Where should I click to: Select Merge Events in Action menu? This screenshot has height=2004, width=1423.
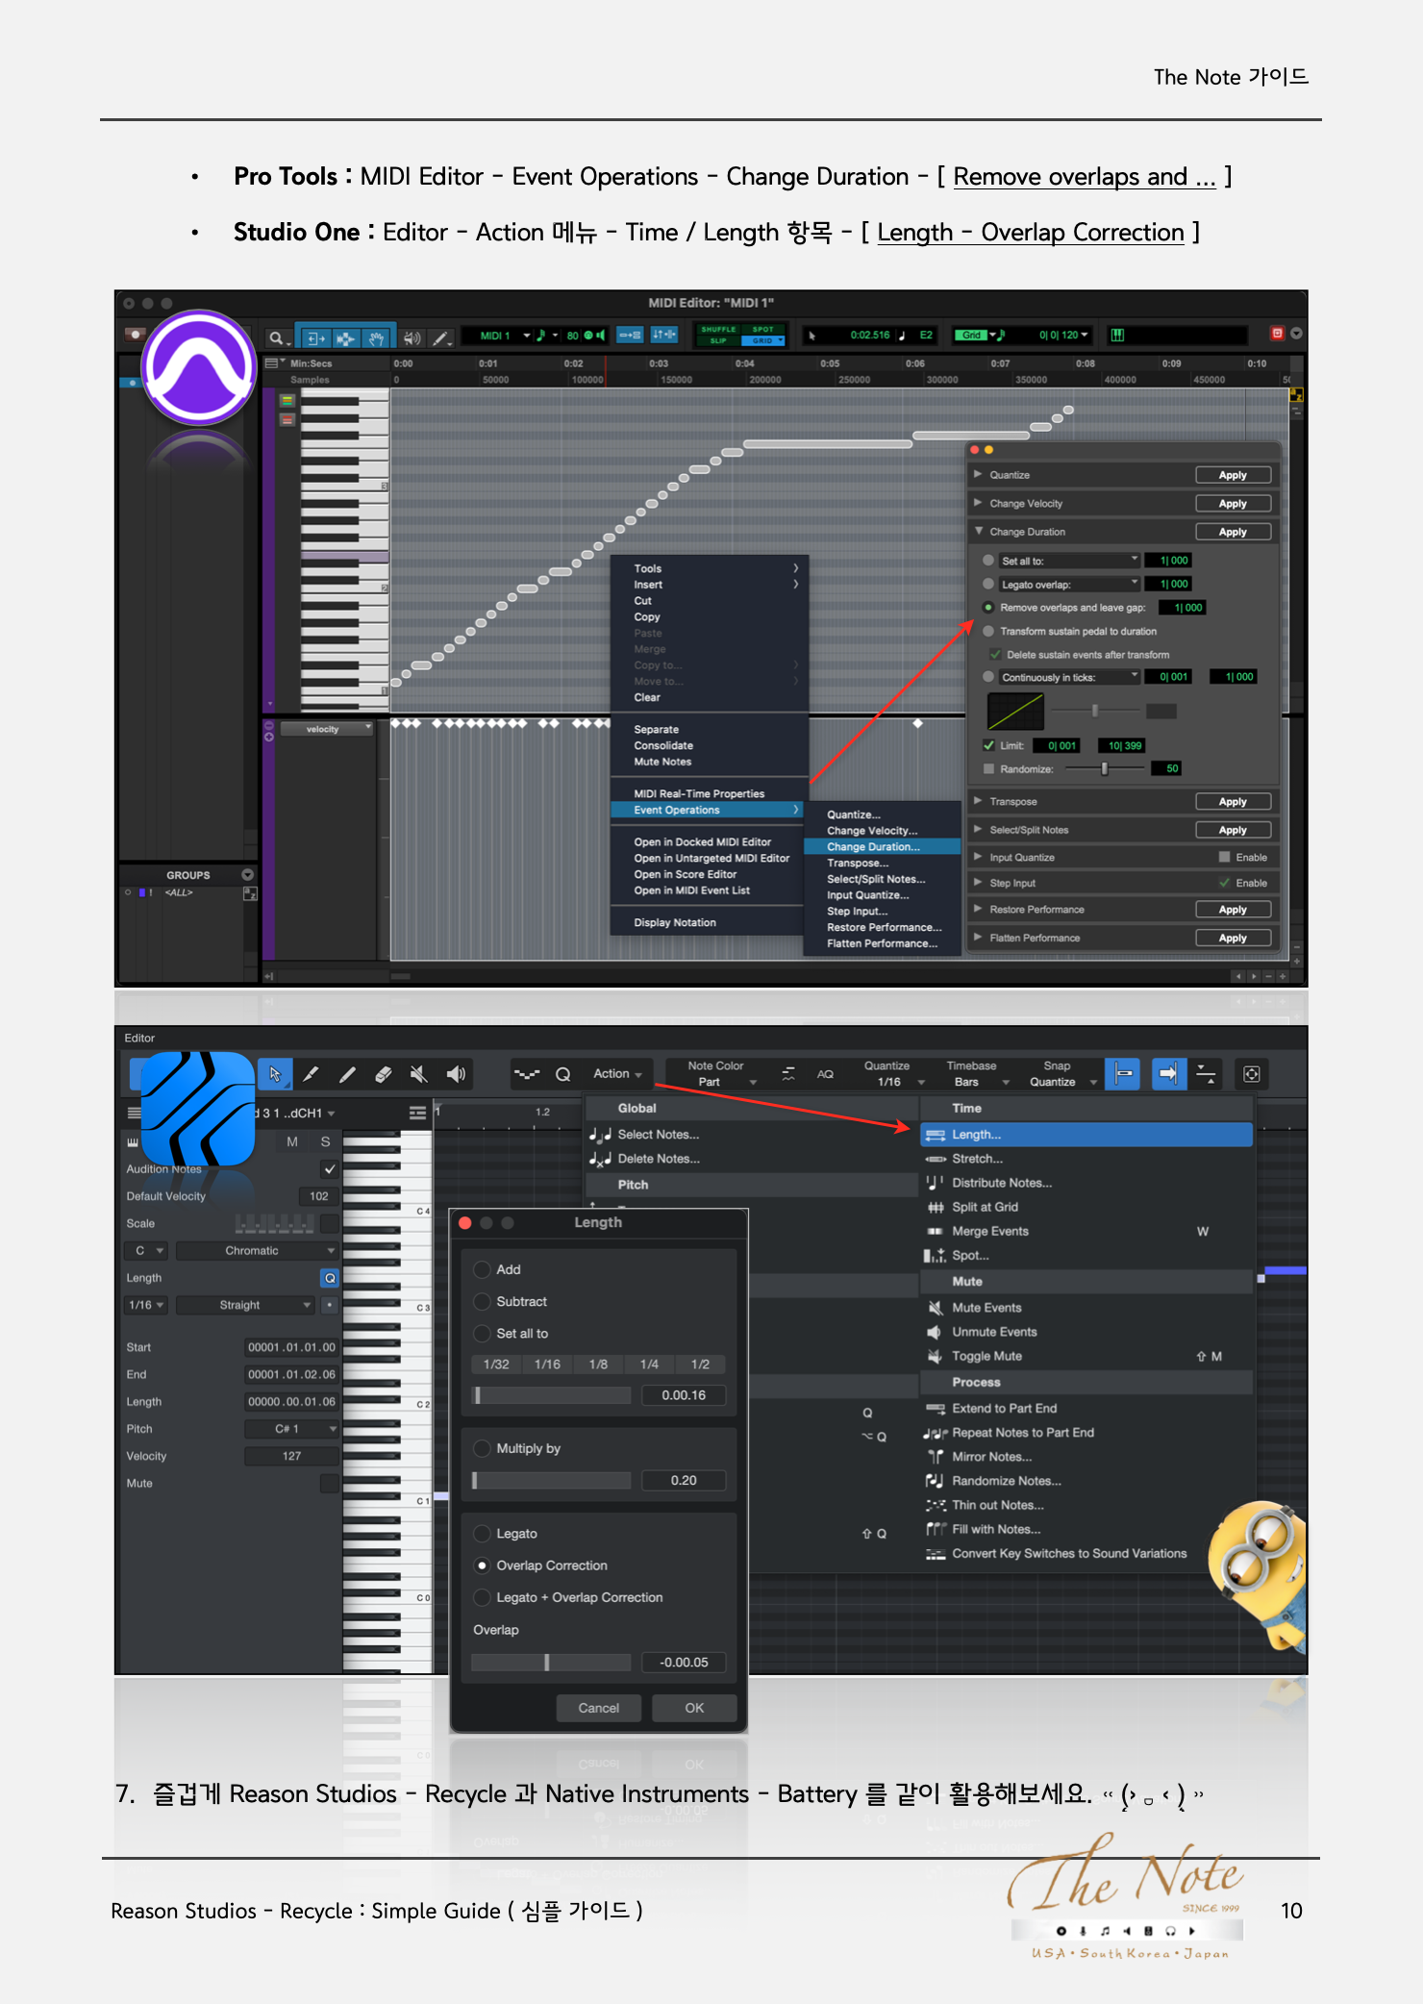click(x=989, y=1231)
